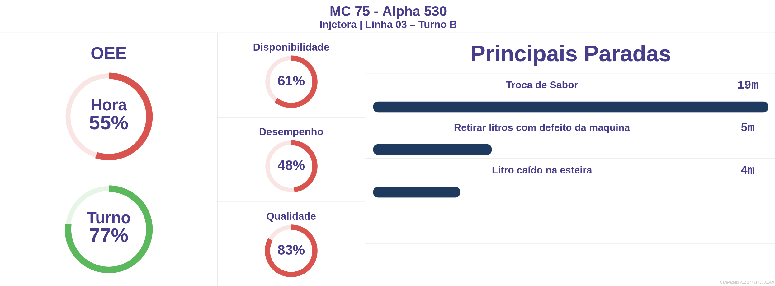
Task: Click the 5m duration value
Action: click(747, 127)
